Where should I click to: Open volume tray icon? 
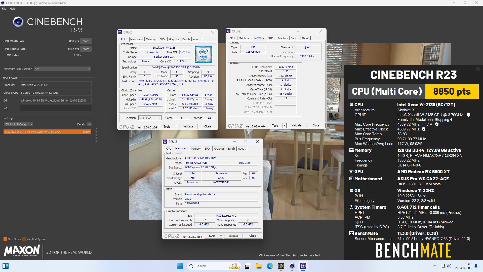pyautogui.click(x=449, y=266)
